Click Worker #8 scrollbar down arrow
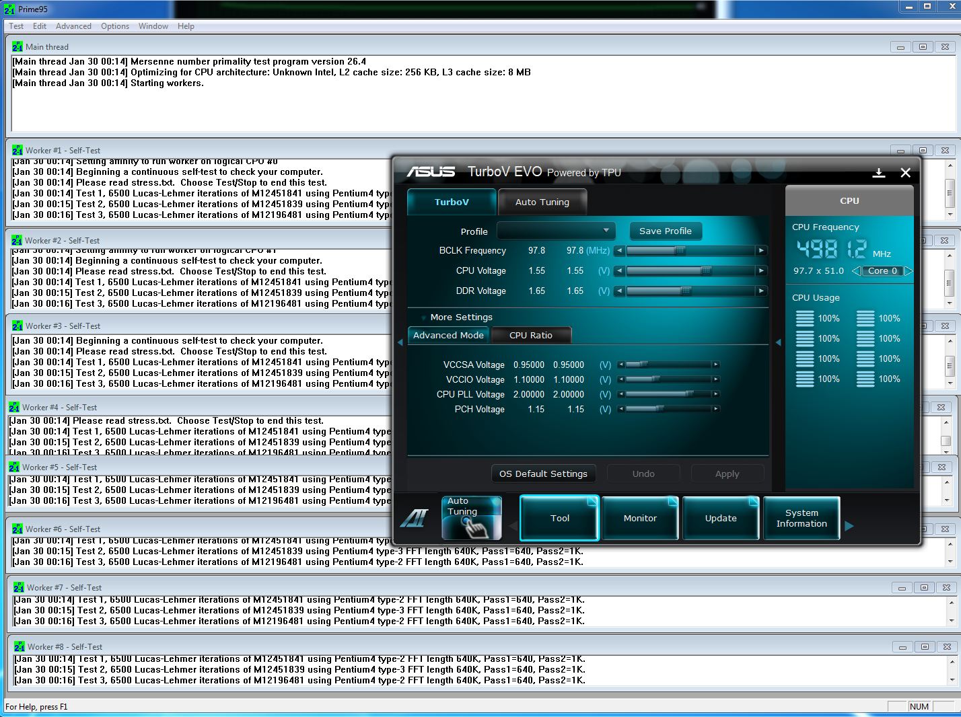Viewport: 961px width, 717px height. click(951, 680)
